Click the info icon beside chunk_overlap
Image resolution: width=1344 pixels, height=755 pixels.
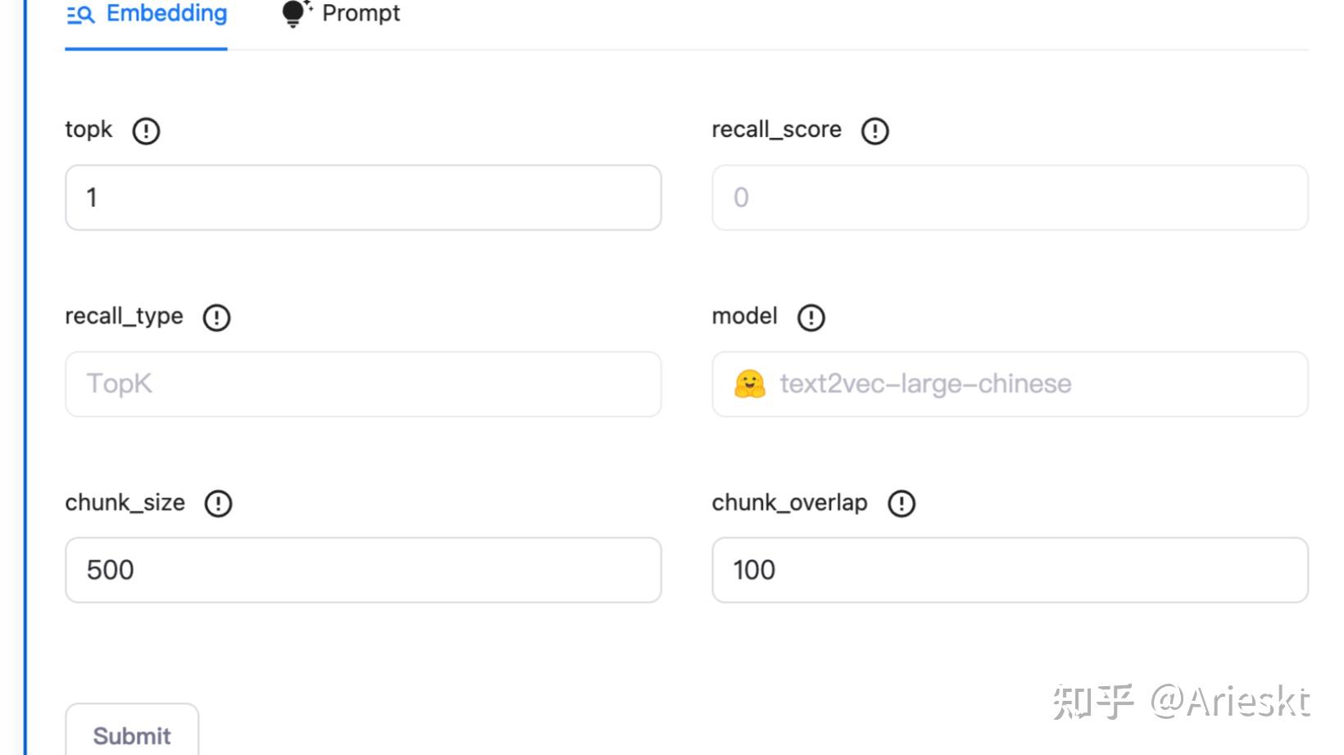(901, 503)
